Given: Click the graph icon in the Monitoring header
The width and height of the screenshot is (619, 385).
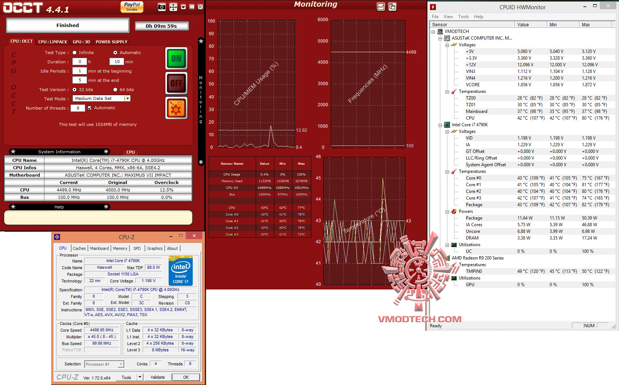Looking at the screenshot, I should click(x=381, y=7).
